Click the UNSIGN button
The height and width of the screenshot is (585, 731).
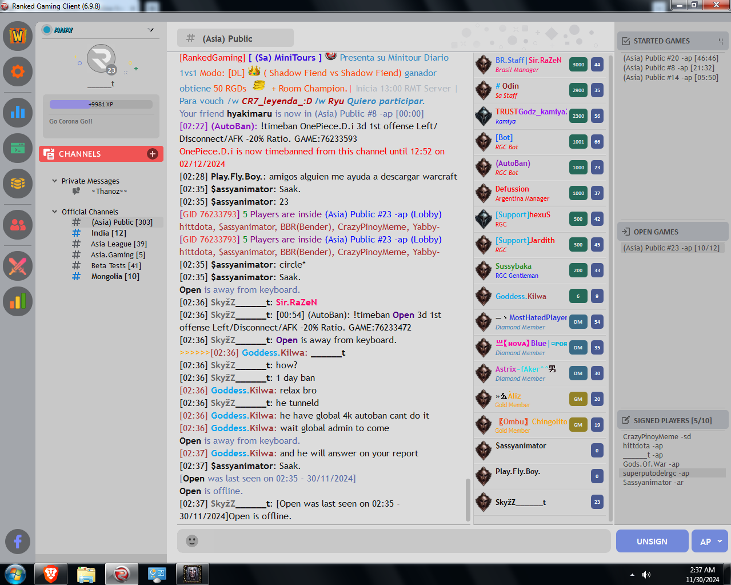pos(652,541)
